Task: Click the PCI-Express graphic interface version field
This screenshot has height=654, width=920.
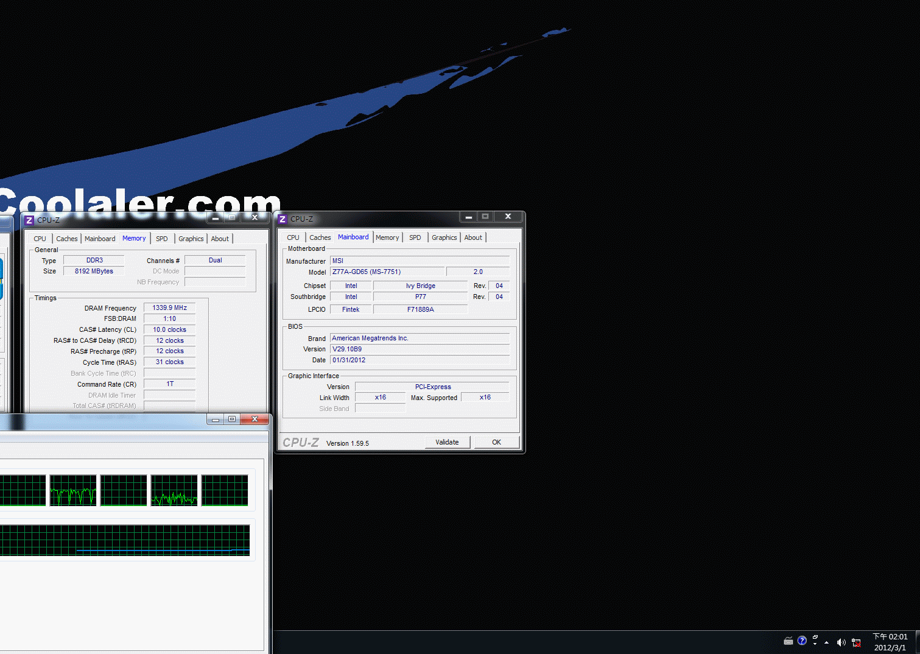Action: pyautogui.click(x=432, y=387)
